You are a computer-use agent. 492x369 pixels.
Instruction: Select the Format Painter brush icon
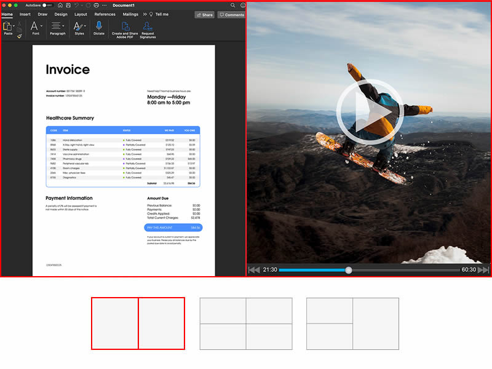pos(19,36)
